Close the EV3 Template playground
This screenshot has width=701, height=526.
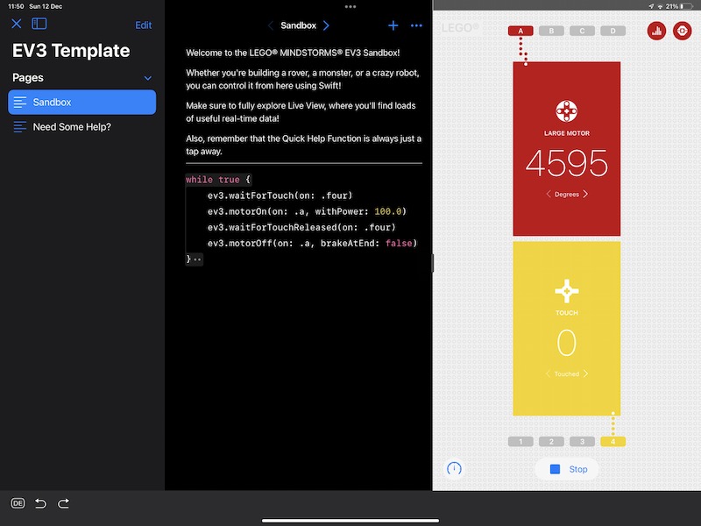(17, 24)
